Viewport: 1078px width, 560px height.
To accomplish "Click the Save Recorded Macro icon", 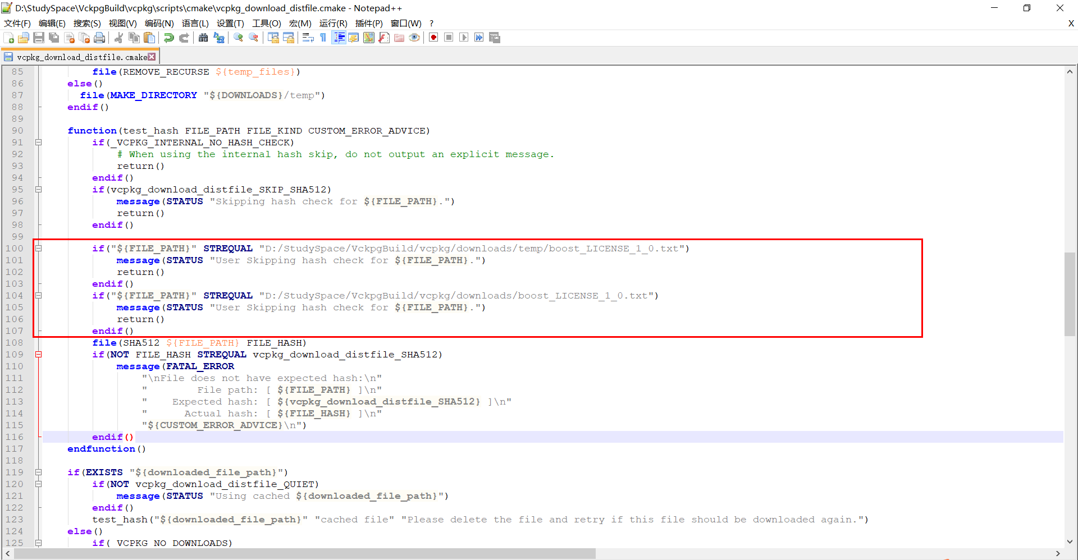I will 495,38.
